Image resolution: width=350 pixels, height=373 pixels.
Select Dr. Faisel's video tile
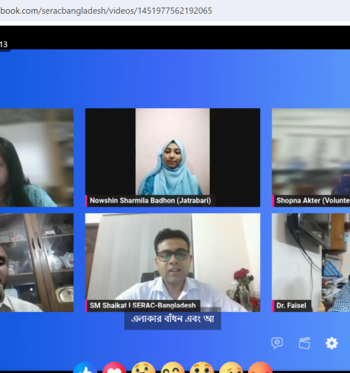coord(311,263)
